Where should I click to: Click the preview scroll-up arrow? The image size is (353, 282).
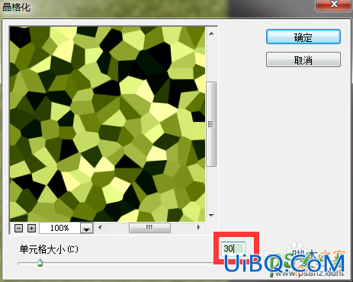211,34
